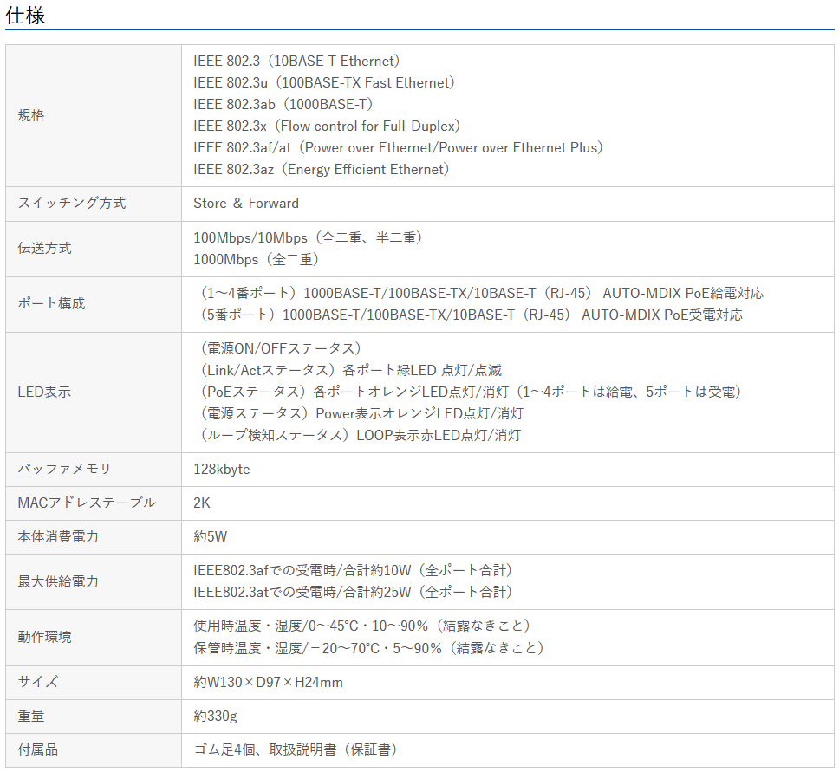The height and width of the screenshot is (772, 839).
Task: Click the ループ検知ステータス LOOP表示 line
Action: [x=360, y=435]
